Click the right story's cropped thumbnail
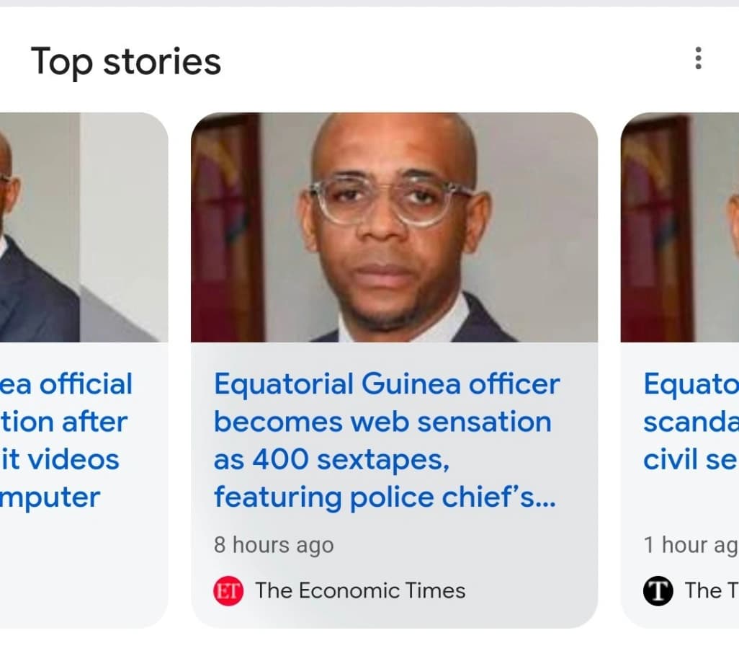The height and width of the screenshot is (656, 739). [681, 227]
